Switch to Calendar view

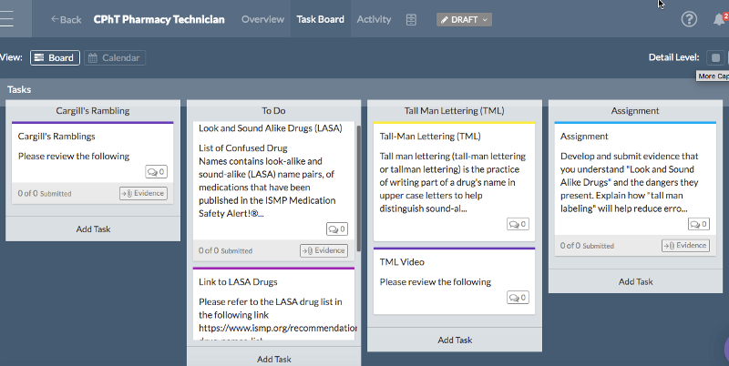point(115,58)
